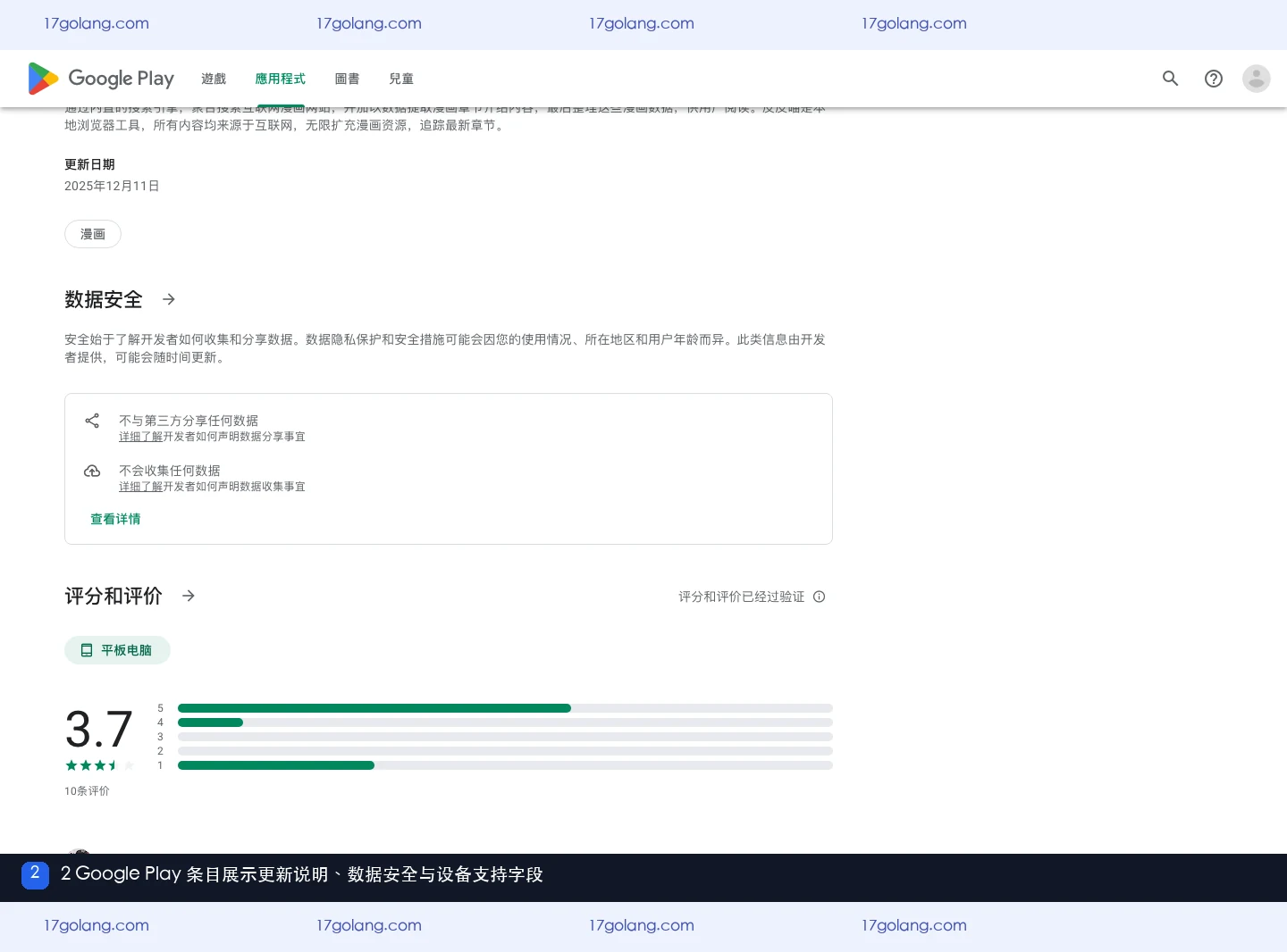
Task: Select 不与第三方分享任何数据 text
Action: coord(189,421)
